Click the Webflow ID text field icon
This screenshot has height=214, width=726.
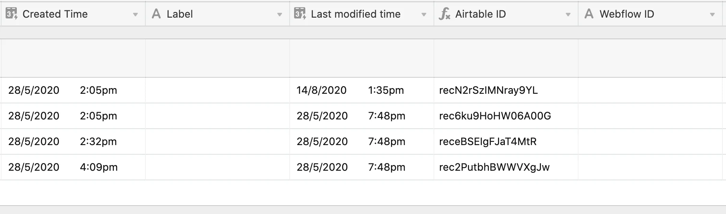pyautogui.click(x=589, y=14)
